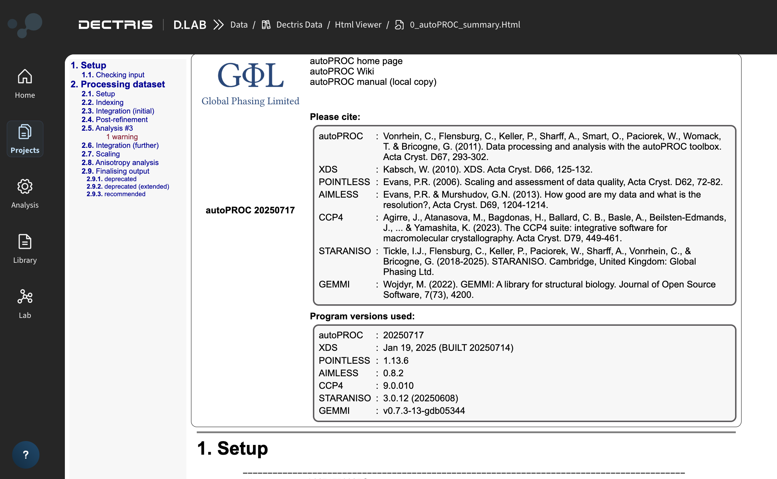The width and height of the screenshot is (777, 479).
Task: Click the red '1 warning' link
Action: click(122, 137)
